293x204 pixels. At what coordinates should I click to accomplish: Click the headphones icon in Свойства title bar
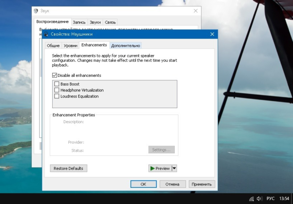click(46, 35)
